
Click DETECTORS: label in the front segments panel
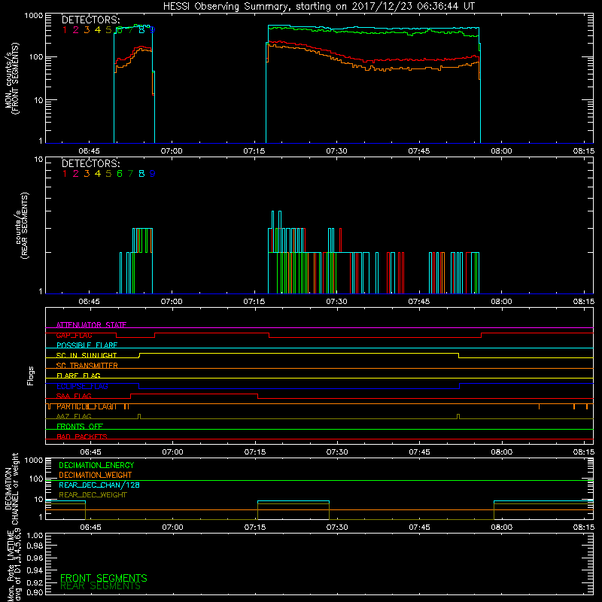(90, 20)
